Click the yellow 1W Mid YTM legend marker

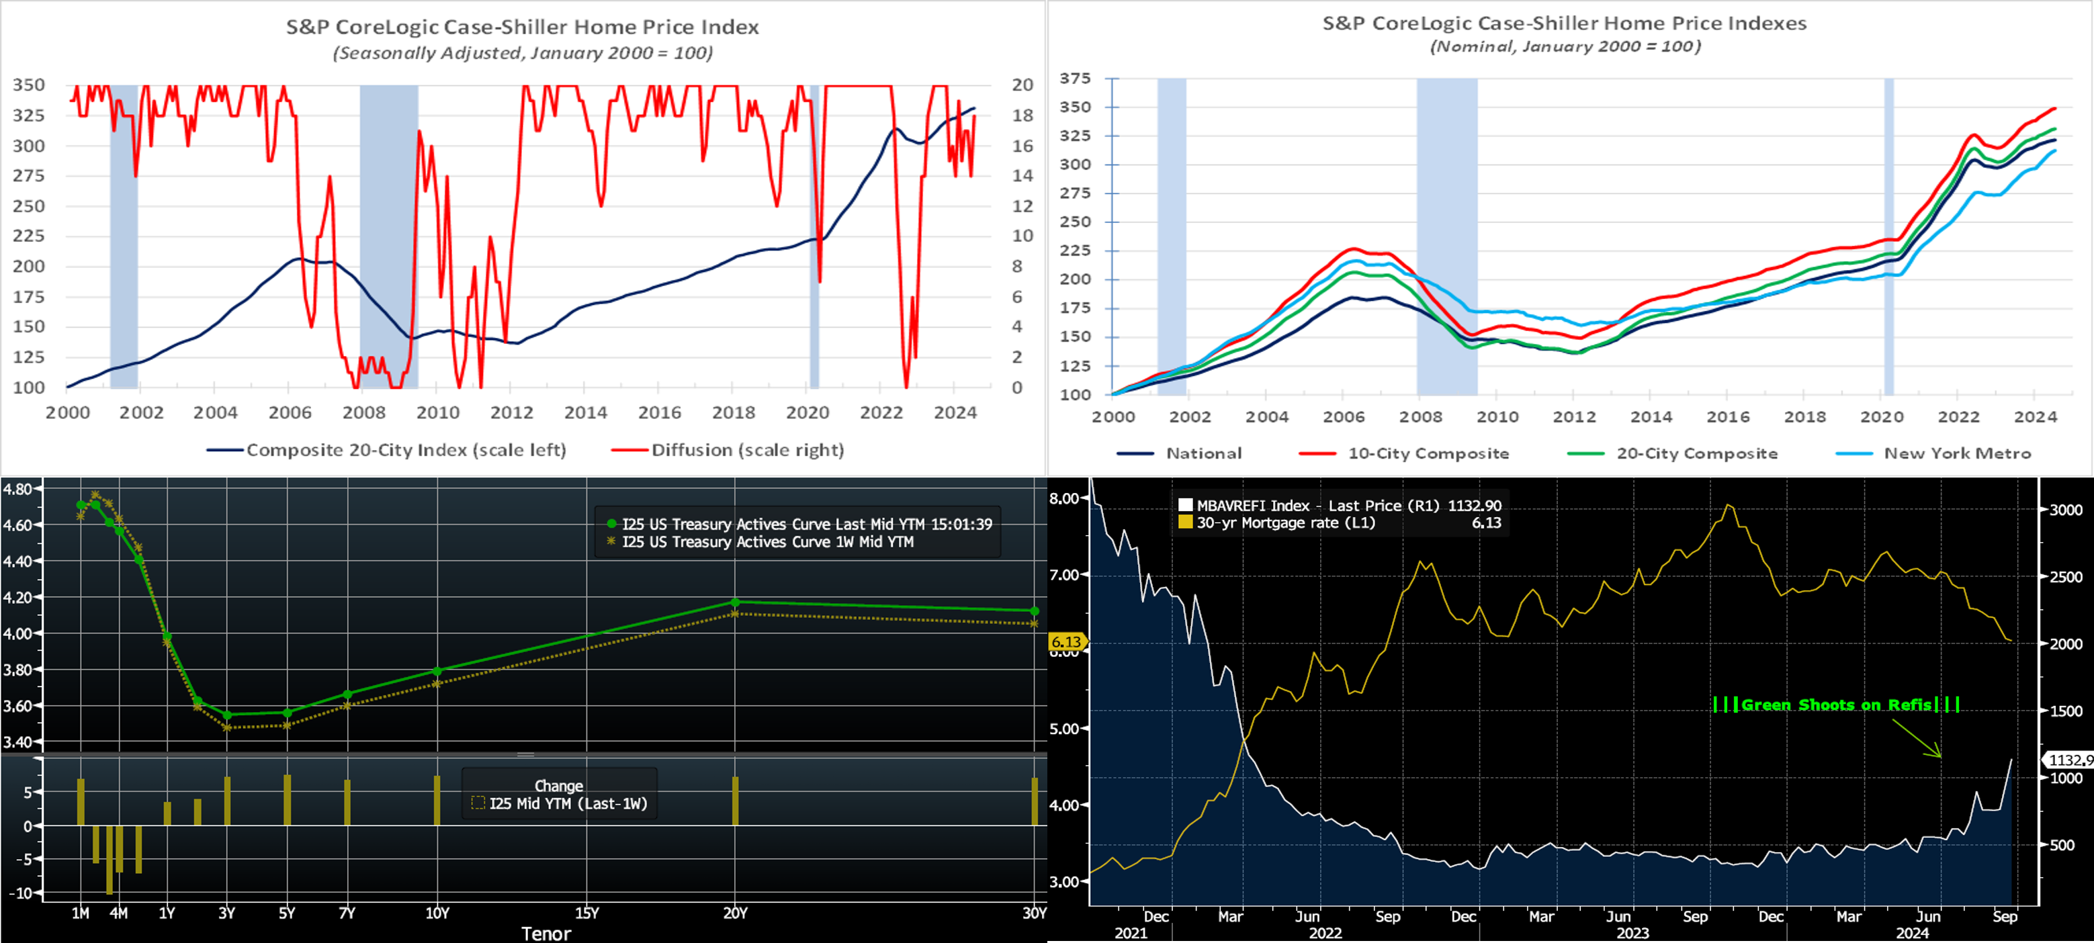point(611,541)
